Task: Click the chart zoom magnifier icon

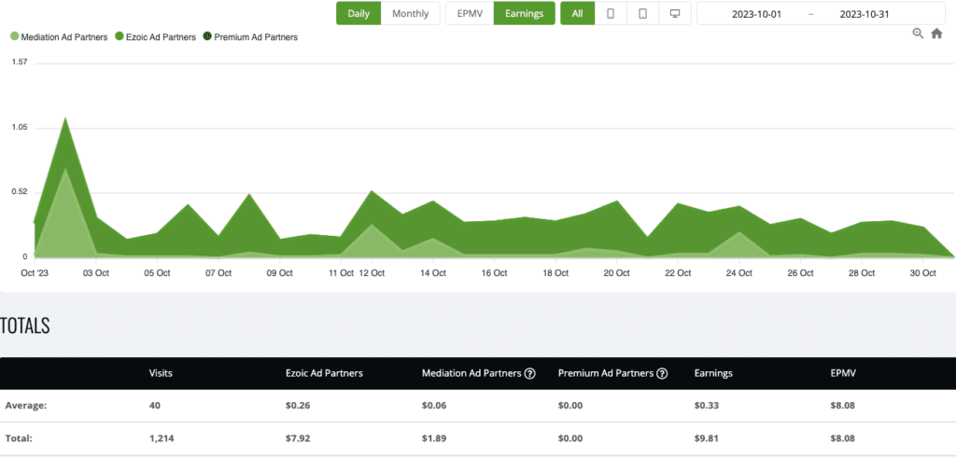Action: (918, 34)
